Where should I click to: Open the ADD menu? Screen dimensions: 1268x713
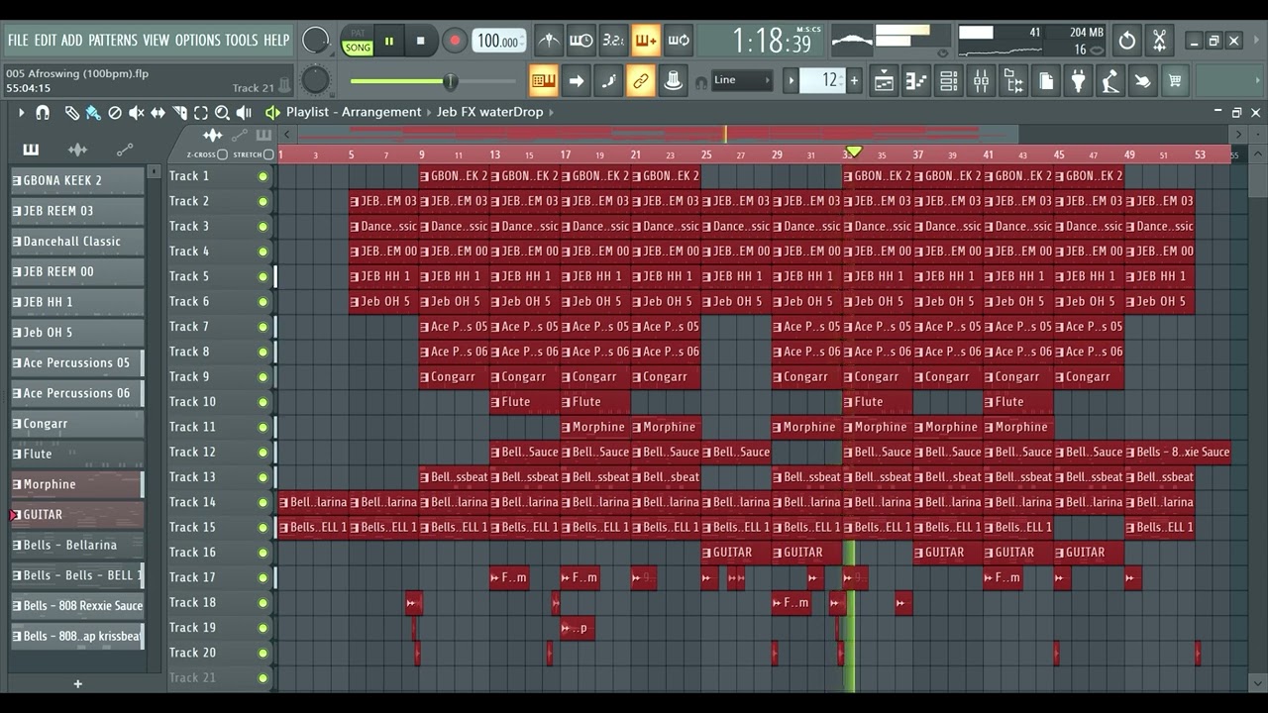(72, 41)
